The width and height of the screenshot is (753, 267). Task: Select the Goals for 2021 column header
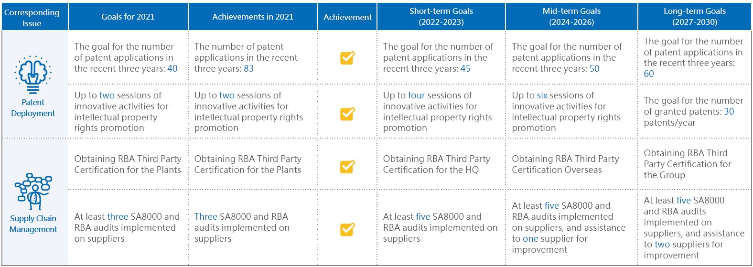pyautogui.click(x=128, y=17)
